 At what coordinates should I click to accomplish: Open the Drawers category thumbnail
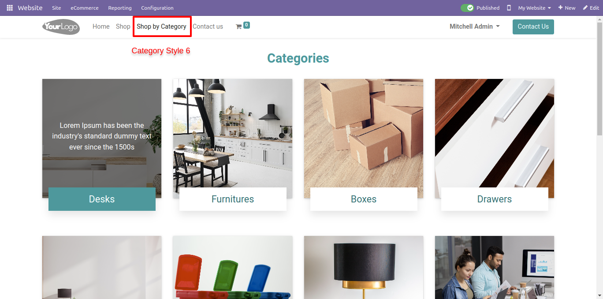[x=495, y=138]
